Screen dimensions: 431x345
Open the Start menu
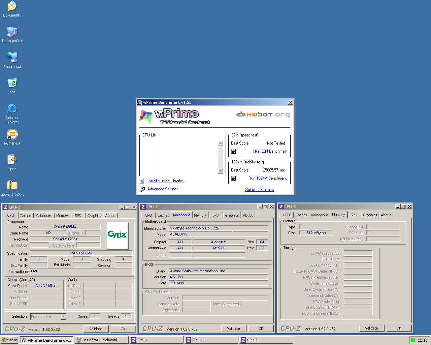pyautogui.click(x=9, y=340)
